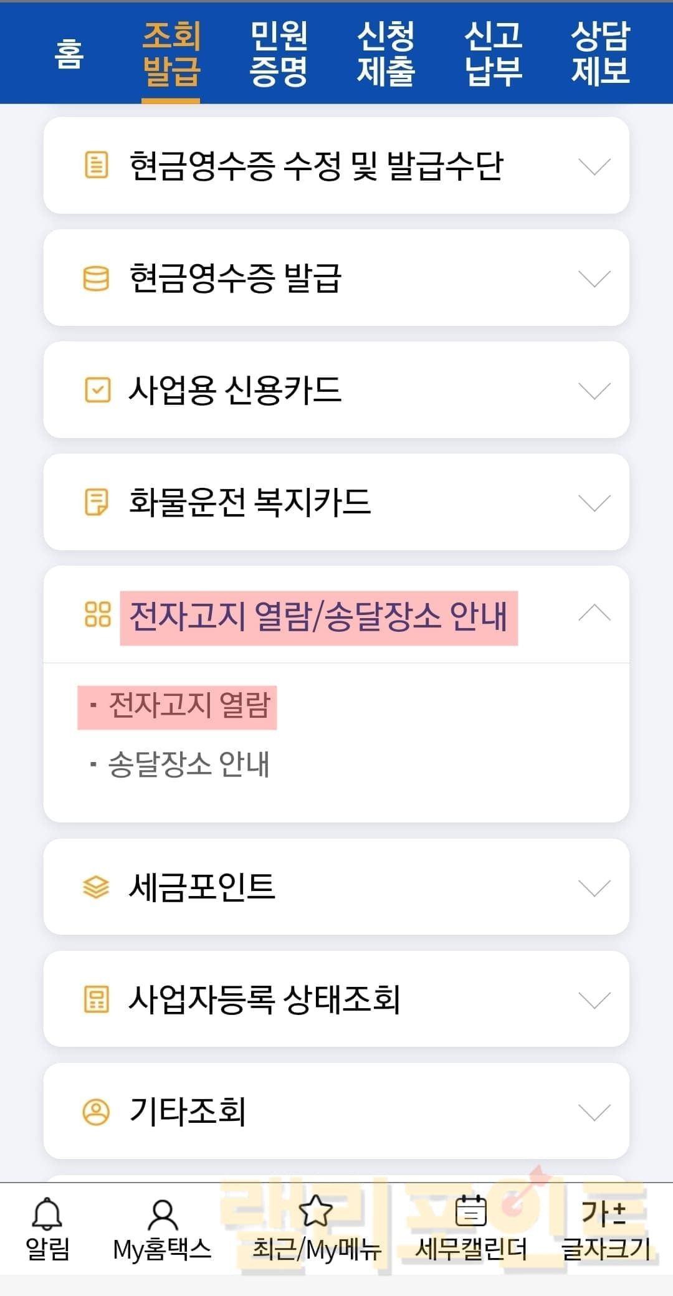The height and width of the screenshot is (1296, 673).
Task: Open the 세무캘린더 calendar icon
Action: [471, 1211]
